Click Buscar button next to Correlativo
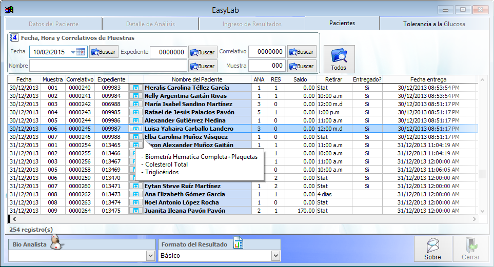Screen dimensions: 494x267 (x=302, y=52)
